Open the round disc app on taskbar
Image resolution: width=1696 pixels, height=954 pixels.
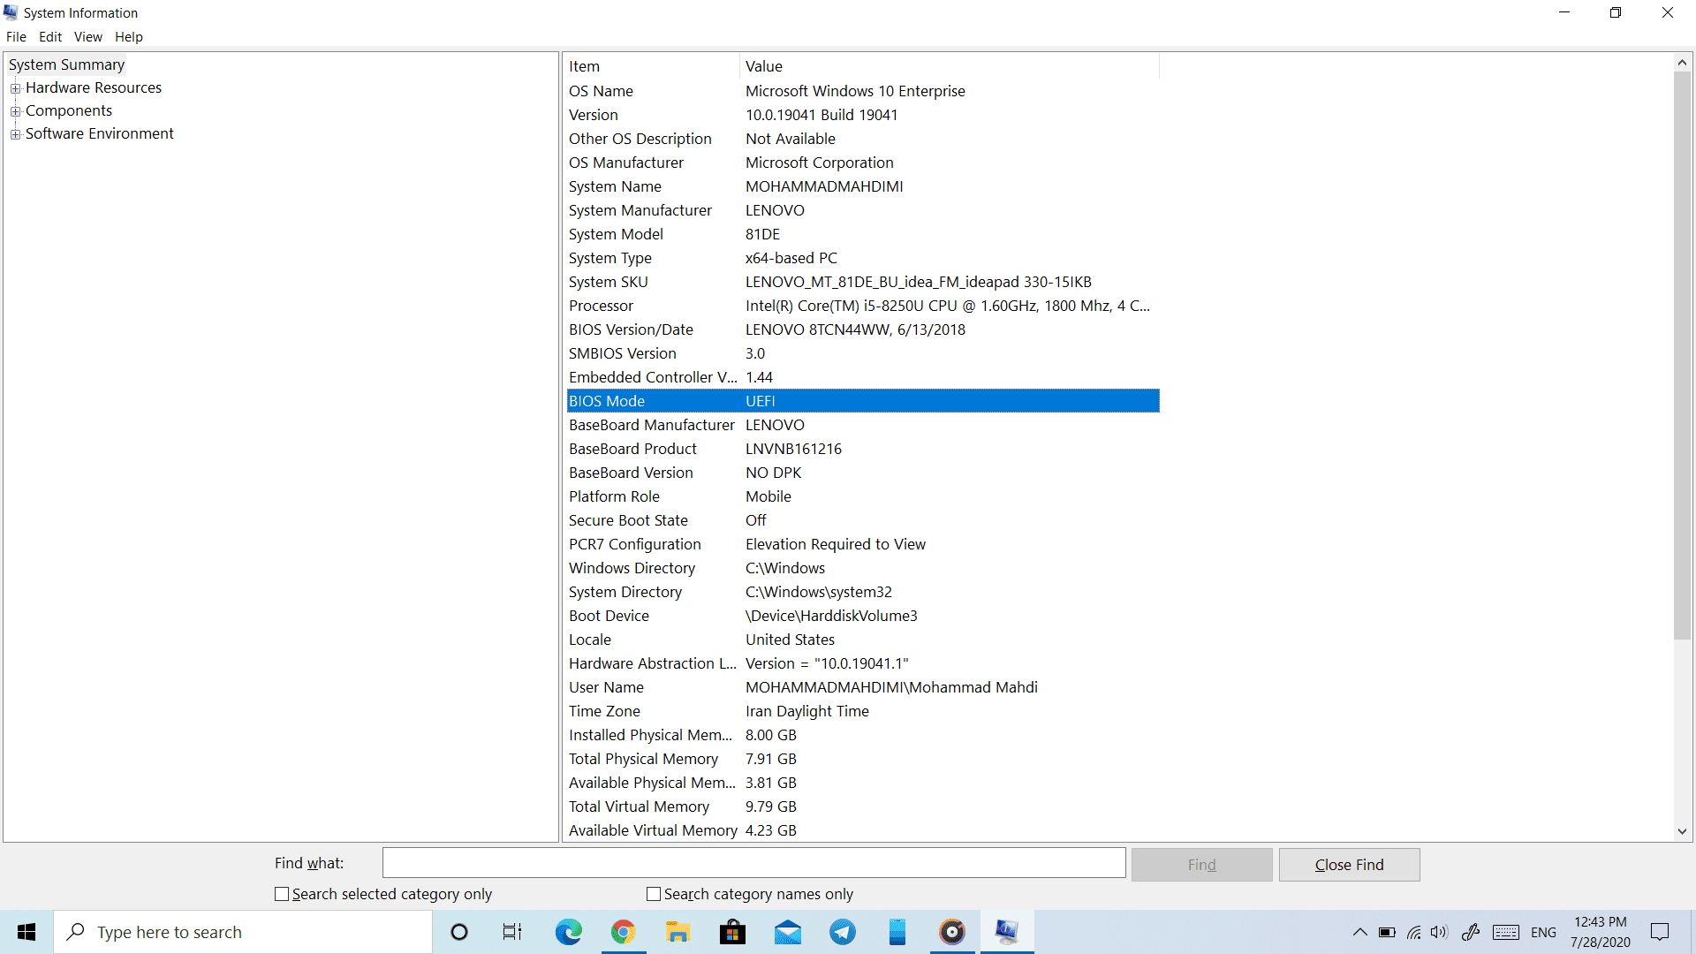952,932
